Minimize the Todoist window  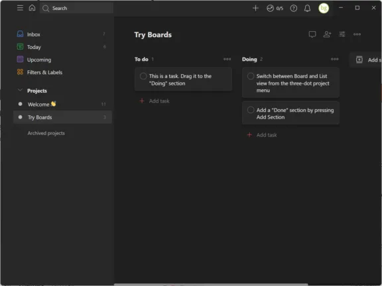pyautogui.click(x=341, y=8)
